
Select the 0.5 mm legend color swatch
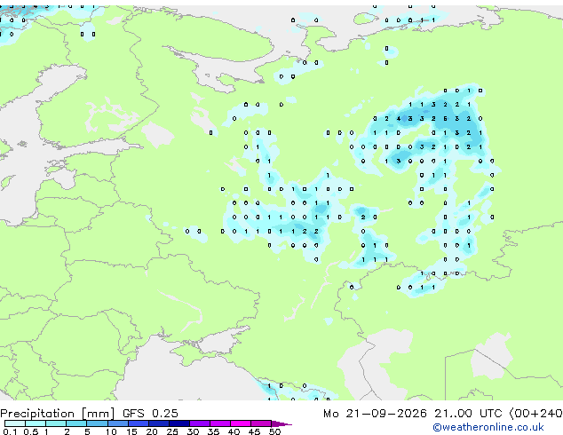(36, 423)
